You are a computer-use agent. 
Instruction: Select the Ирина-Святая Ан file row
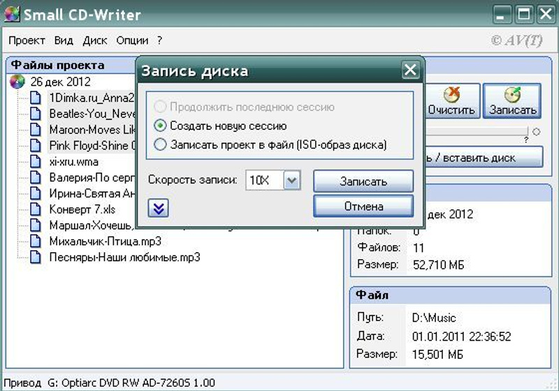(x=92, y=193)
